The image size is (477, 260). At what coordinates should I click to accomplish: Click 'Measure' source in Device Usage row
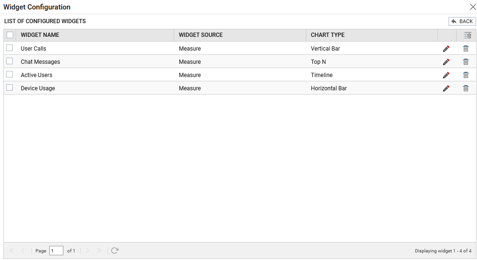point(190,88)
